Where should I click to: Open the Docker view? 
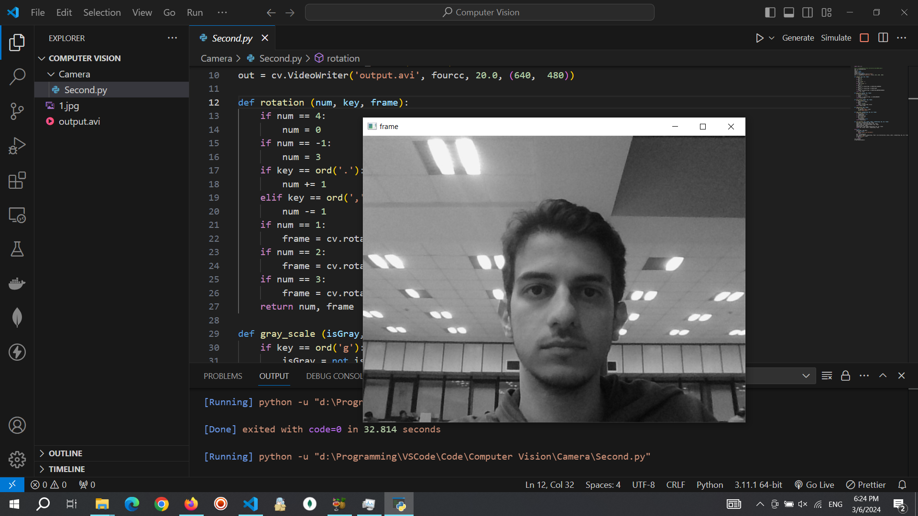point(17,284)
